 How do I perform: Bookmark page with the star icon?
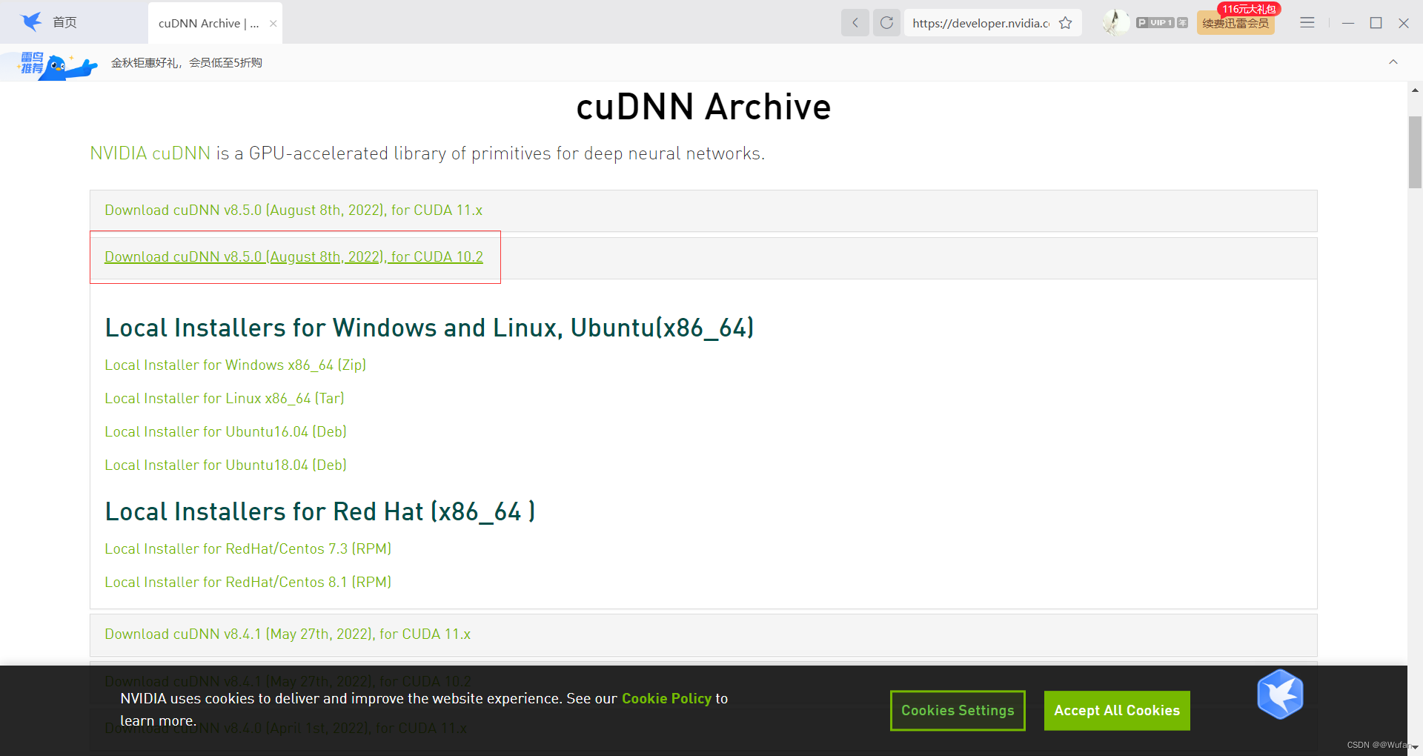point(1066,23)
